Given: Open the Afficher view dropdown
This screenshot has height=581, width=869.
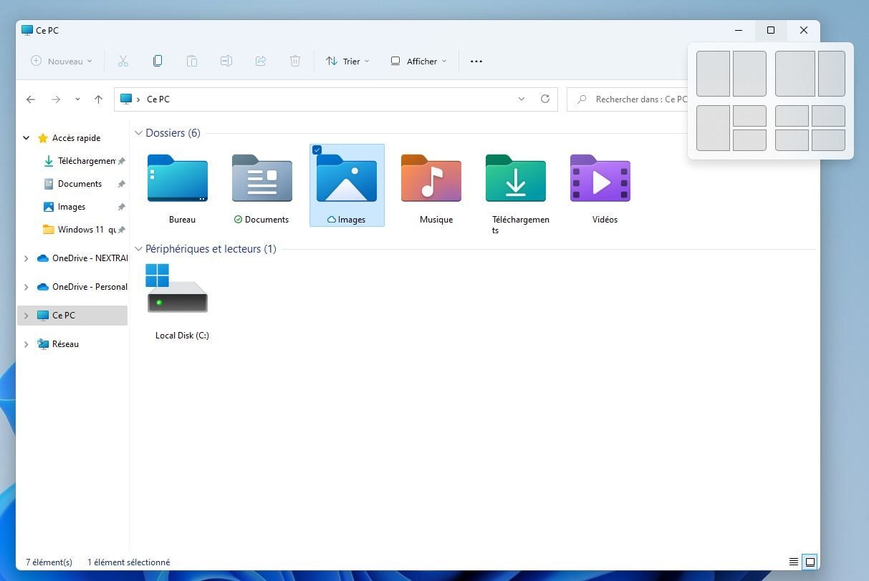Looking at the screenshot, I should [x=418, y=62].
